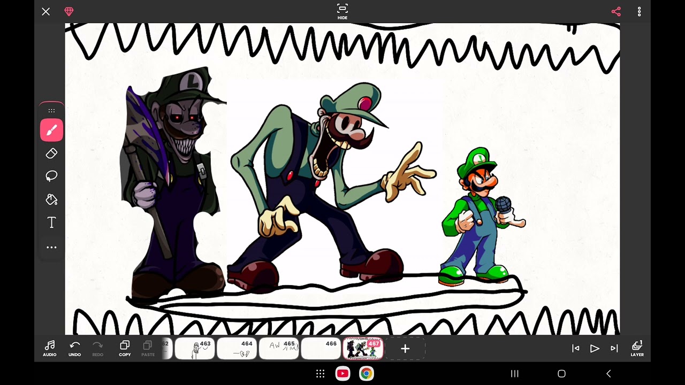Image resolution: width=685 pixels, height=385 pixels.
Task: Open the premium gem icon
Action: pos(69,11)
